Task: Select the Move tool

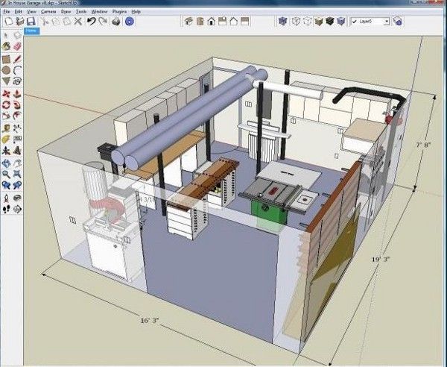Action: 6,94
